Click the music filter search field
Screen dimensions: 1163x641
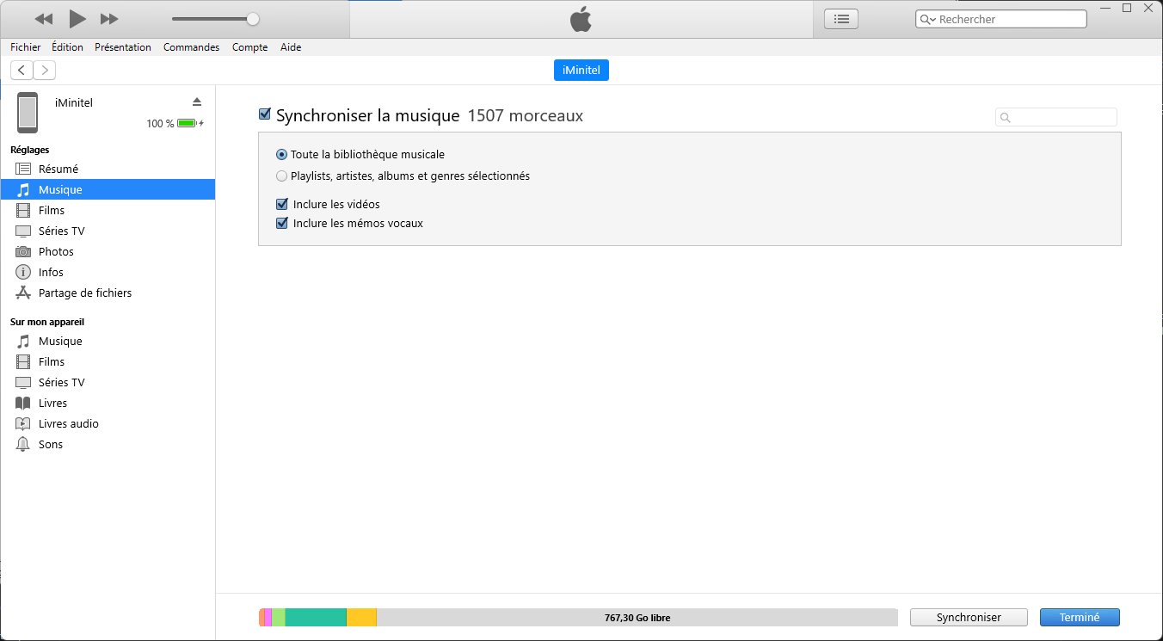click(x=1056, y=117)
